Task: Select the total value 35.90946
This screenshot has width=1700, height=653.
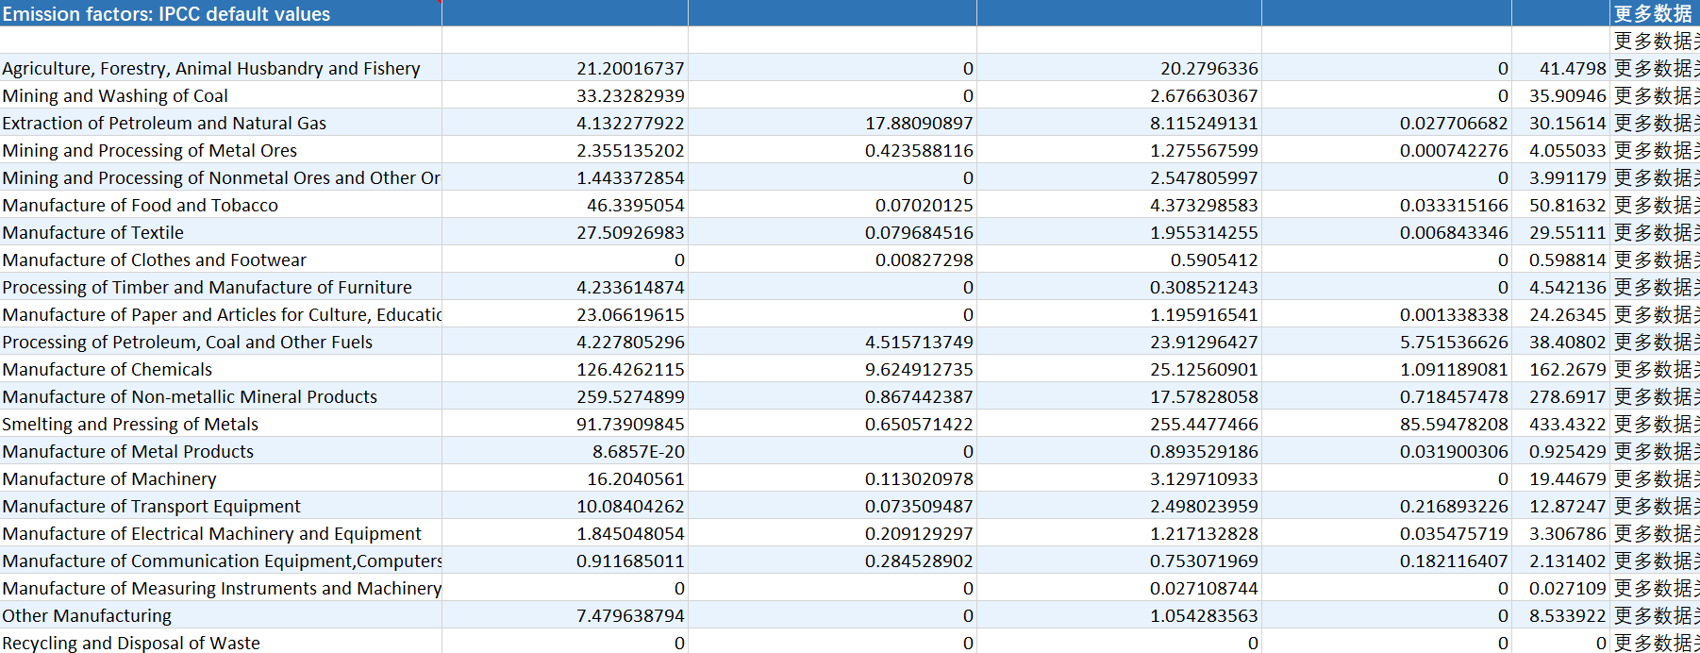Action: pyautogui.click(x=1561, y=95)
